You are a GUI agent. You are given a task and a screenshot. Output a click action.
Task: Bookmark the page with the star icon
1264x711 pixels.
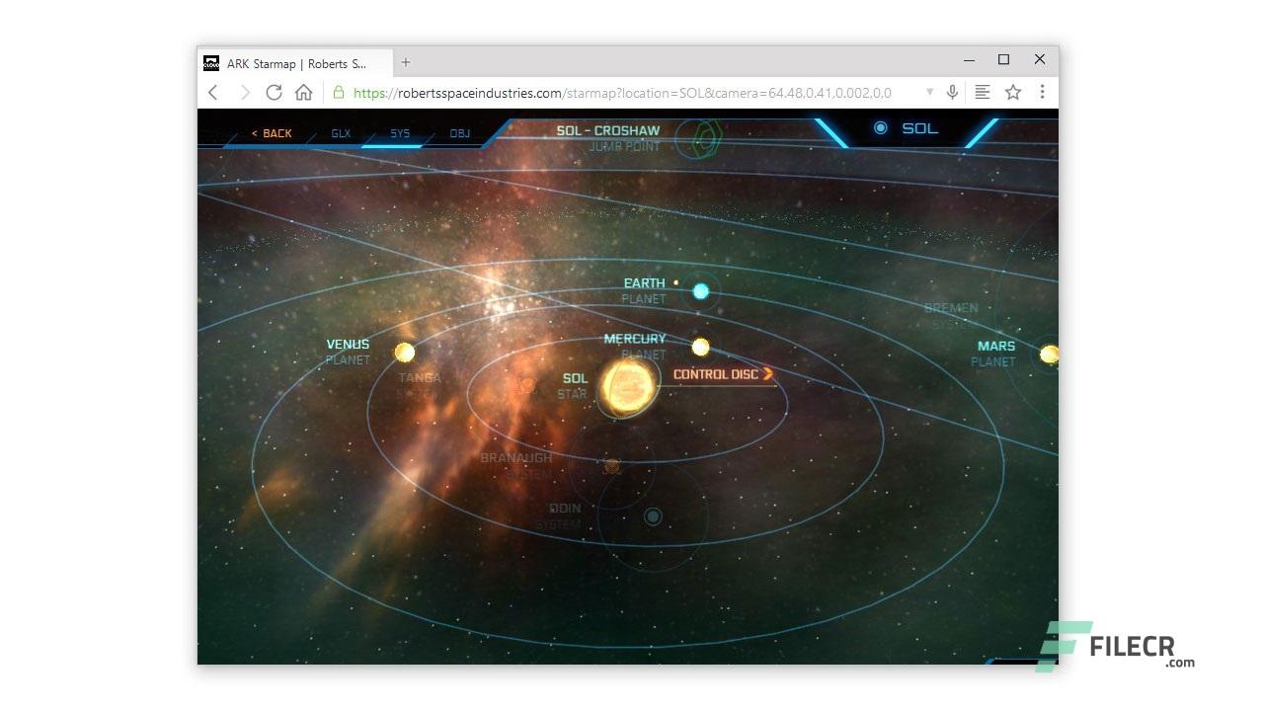pyautogui.click(x=1013, y=92)
